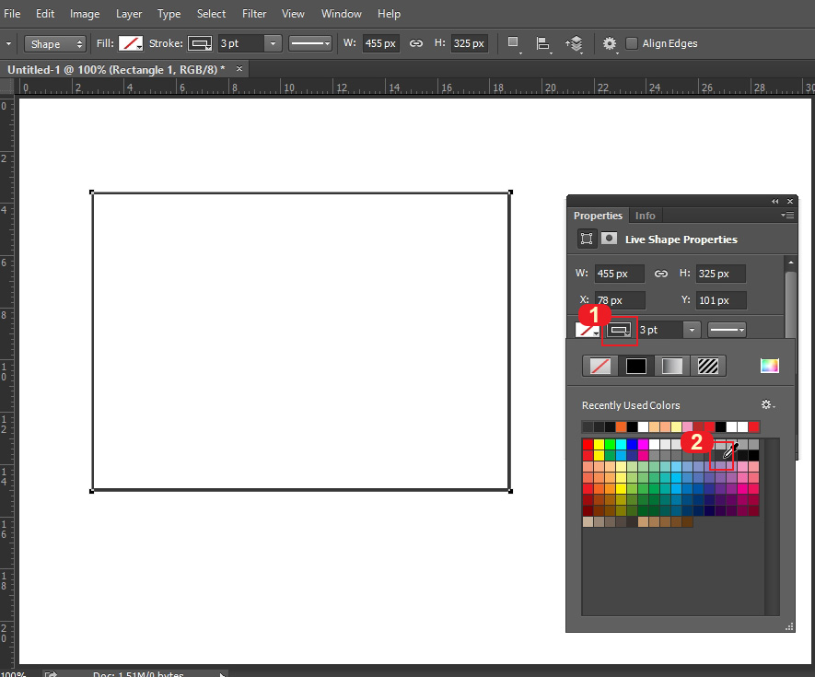This screenshot has width=815, height=677.
Task: Open the View menu
Action: click(293, 14)
